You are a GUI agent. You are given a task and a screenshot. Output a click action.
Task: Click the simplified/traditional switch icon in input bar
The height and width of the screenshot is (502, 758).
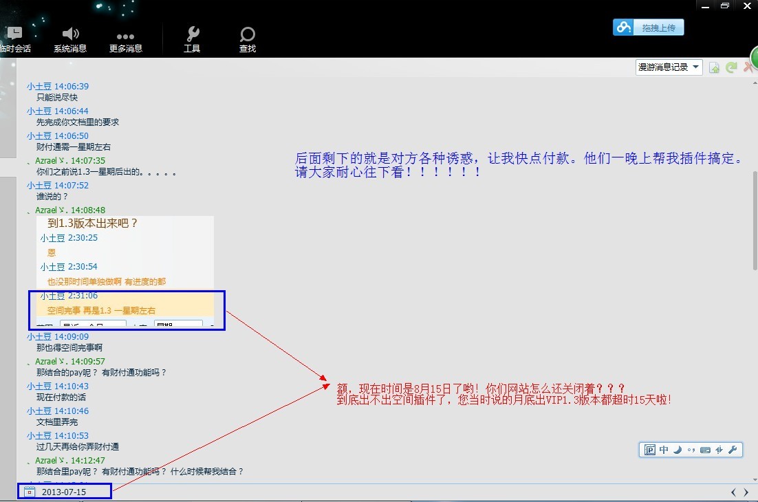coord(719,450)
